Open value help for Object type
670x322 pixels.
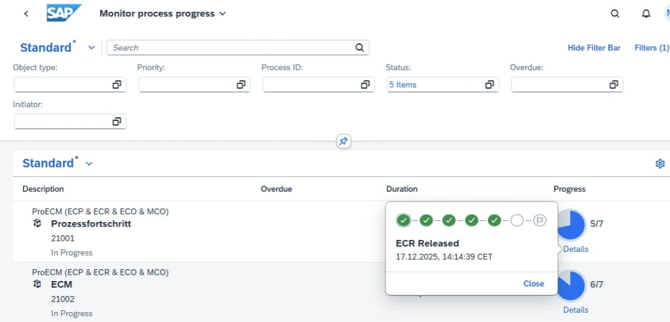coord(116,85)
